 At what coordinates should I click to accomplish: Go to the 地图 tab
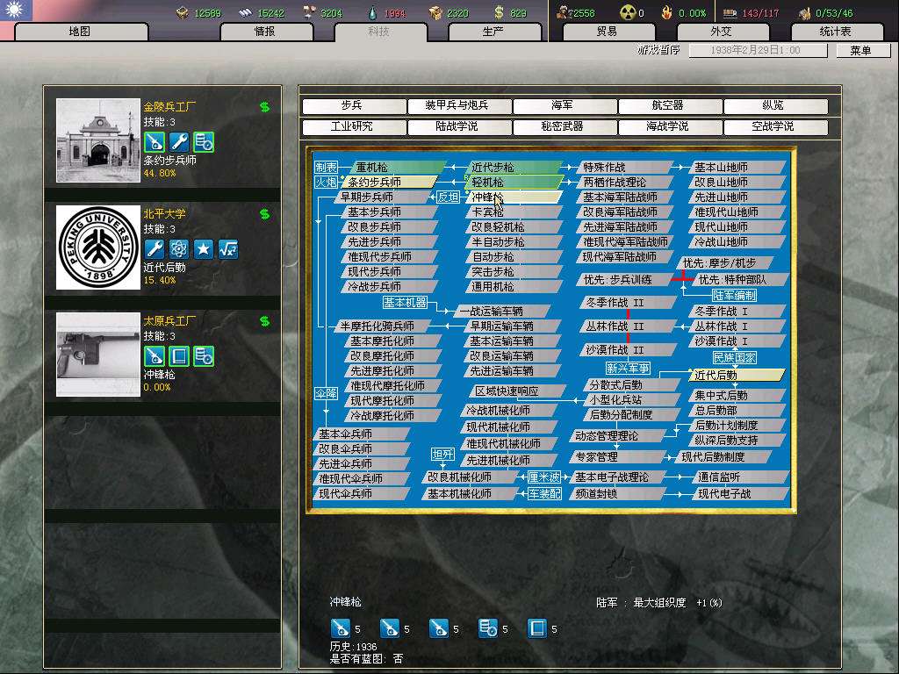click(79, 32)
